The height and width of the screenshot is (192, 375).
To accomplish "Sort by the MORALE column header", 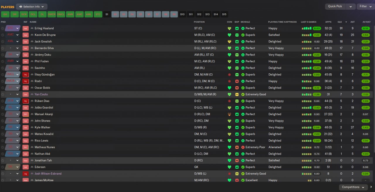I will click(246, 22).
